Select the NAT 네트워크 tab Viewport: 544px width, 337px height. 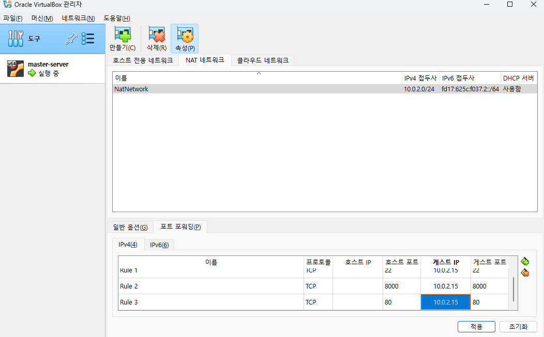205,60
